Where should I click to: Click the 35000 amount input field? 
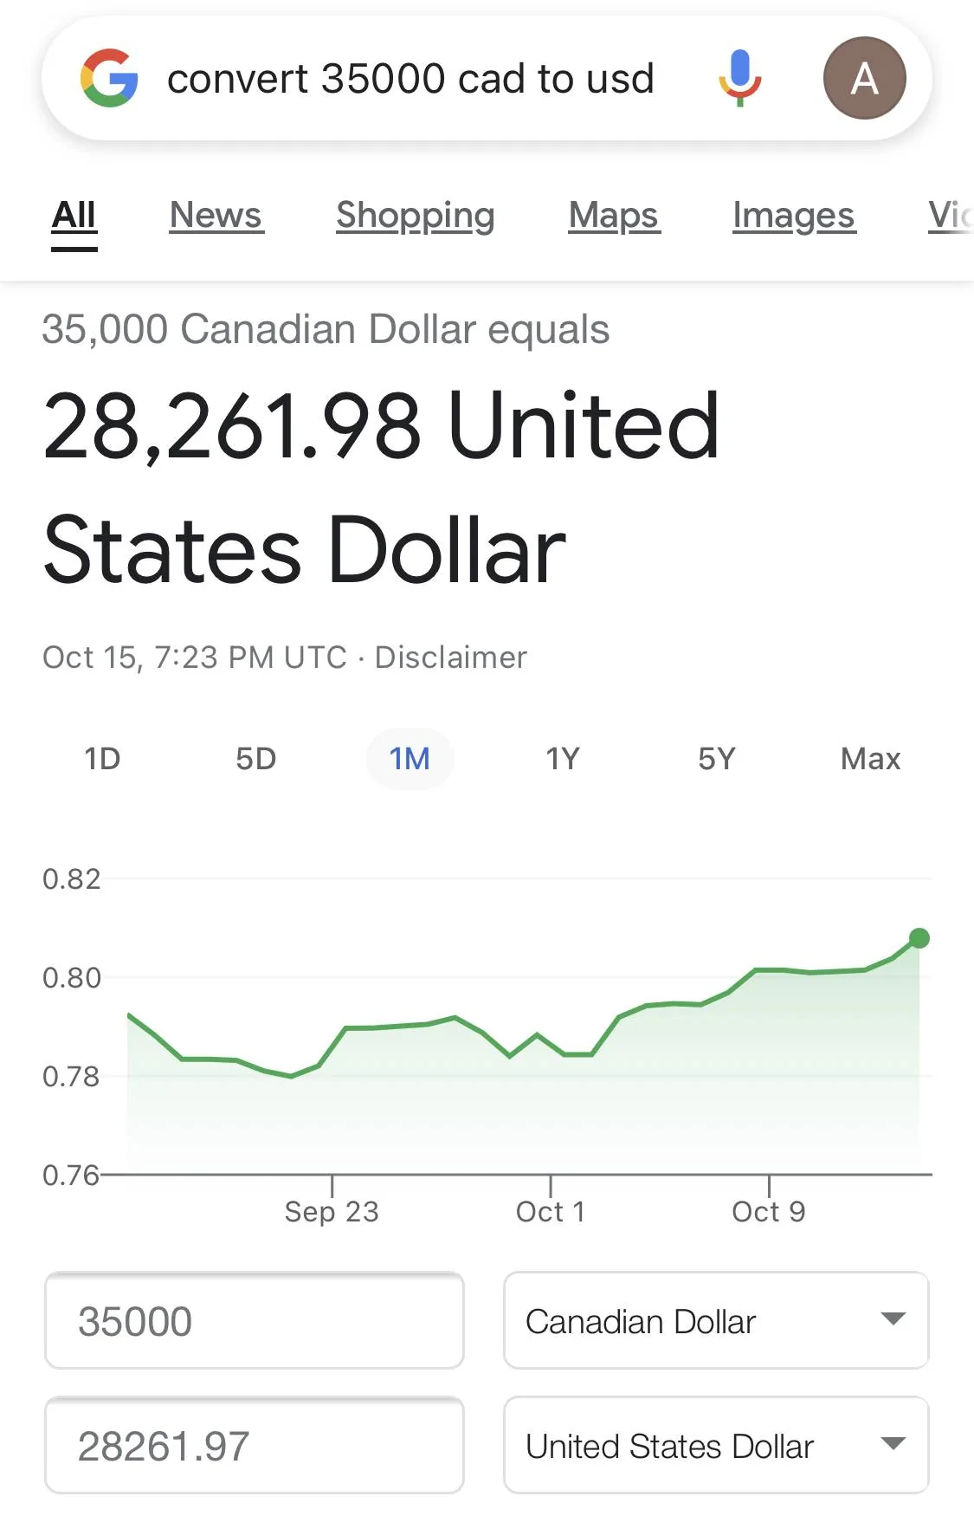pyautogui.click(x=255, y=1320)
